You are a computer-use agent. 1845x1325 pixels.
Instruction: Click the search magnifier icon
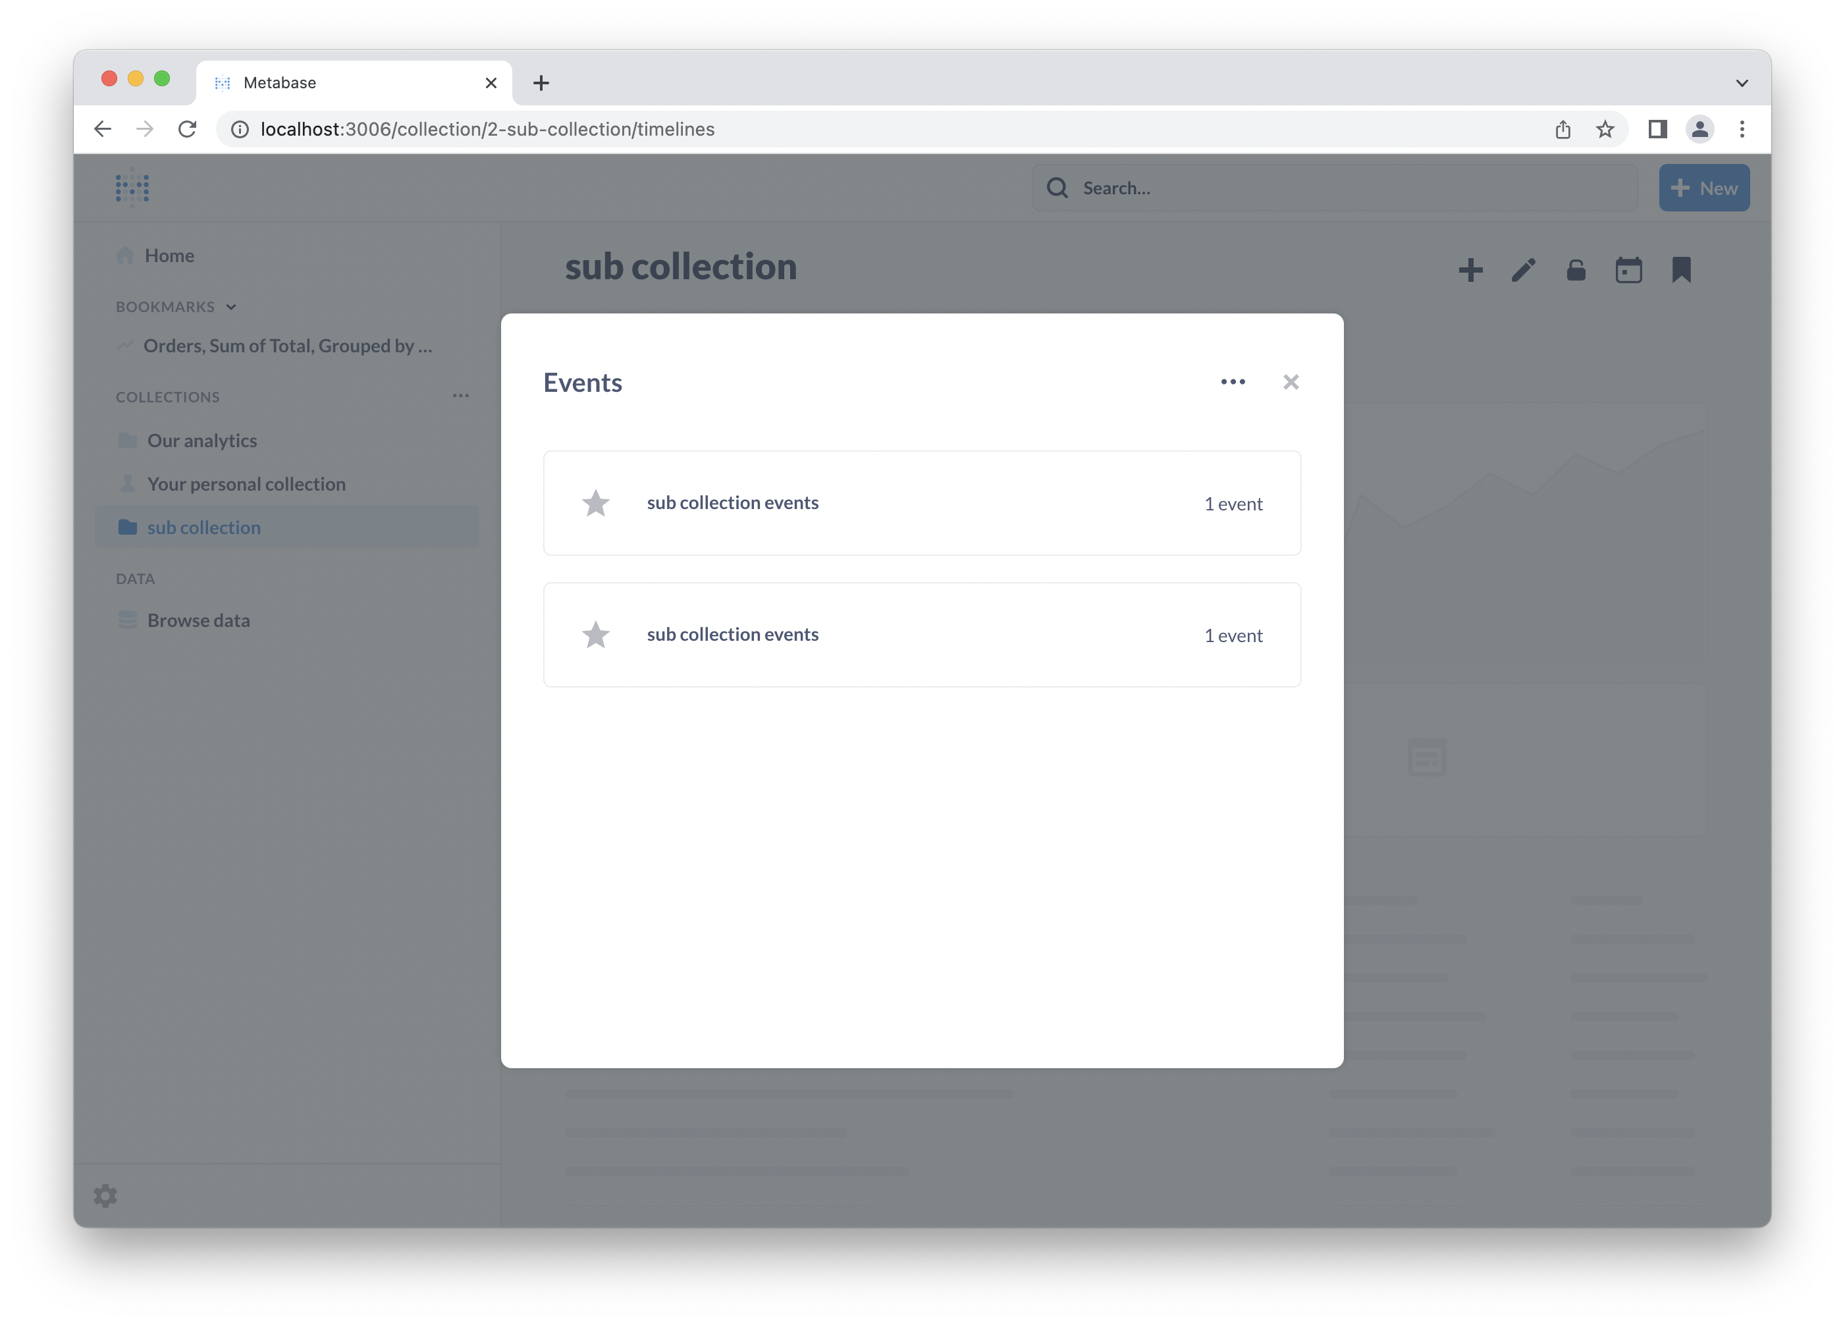tap(1057, 187)
